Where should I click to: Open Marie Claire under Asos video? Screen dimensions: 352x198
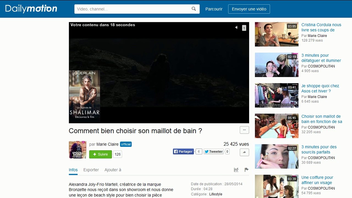point(317,97)
